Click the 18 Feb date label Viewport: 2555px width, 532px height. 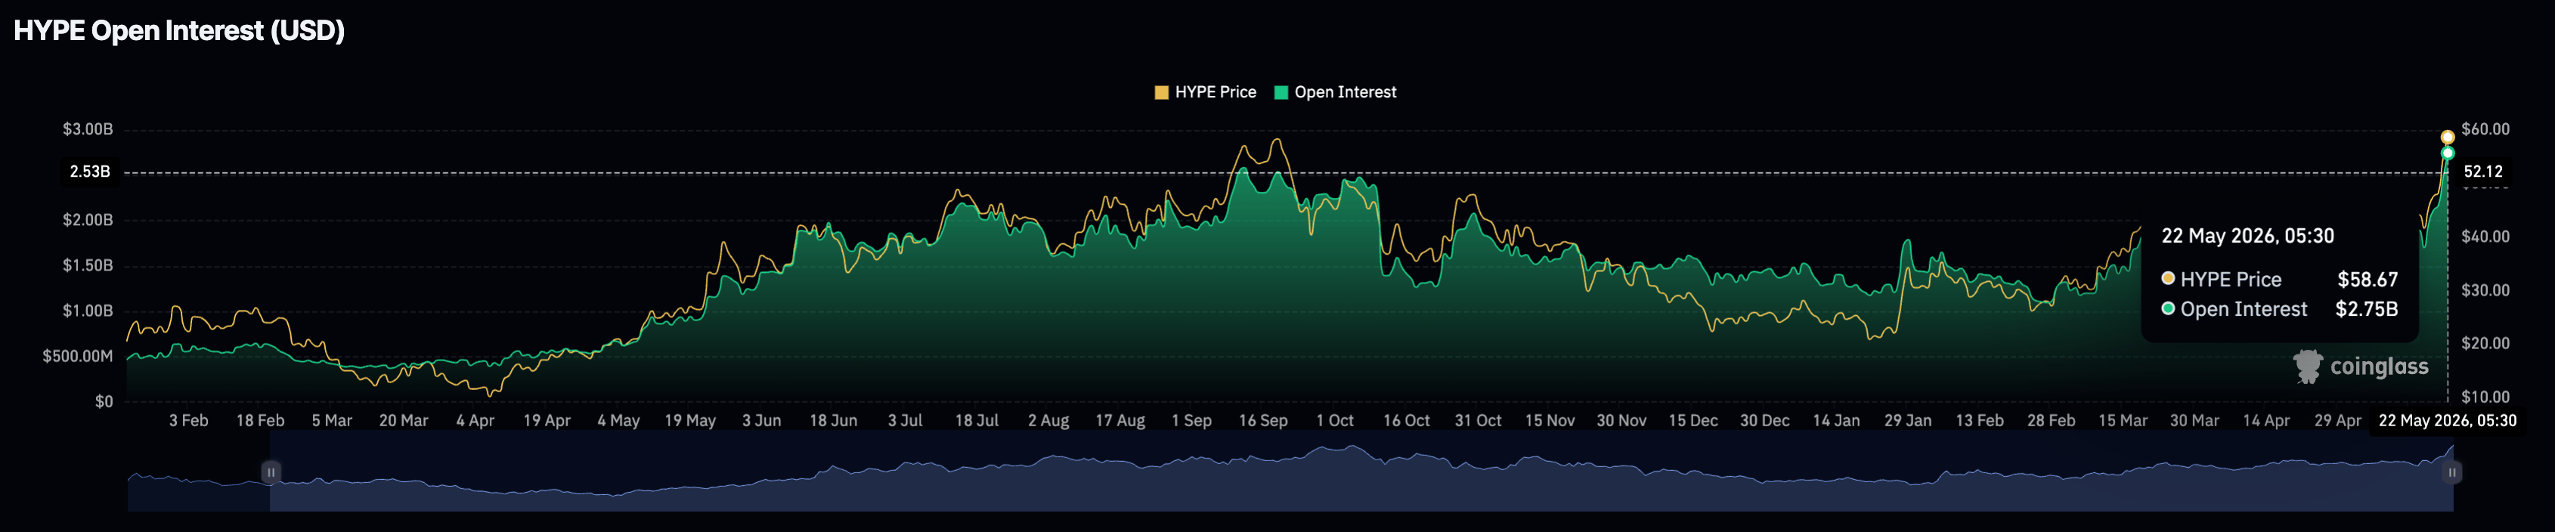click(260, 421)
